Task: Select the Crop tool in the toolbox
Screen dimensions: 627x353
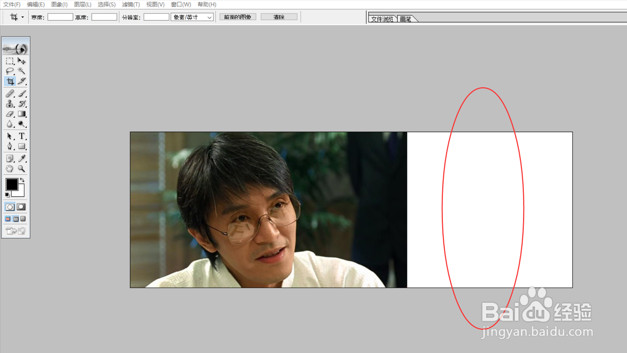Action: click(10, 81)
